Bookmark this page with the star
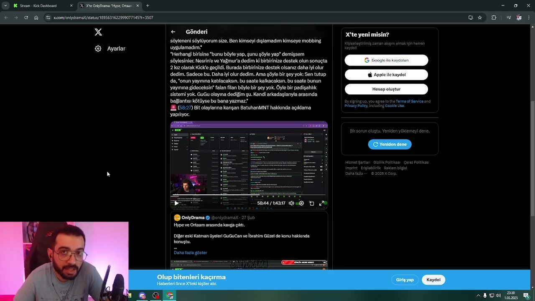Screen dimensions: 535x301 pyautogui.click(x=480, y=18)
